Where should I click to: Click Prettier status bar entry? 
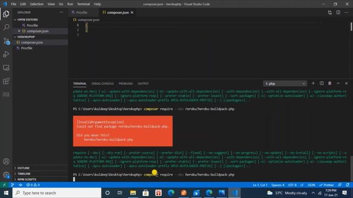point(327,185)
